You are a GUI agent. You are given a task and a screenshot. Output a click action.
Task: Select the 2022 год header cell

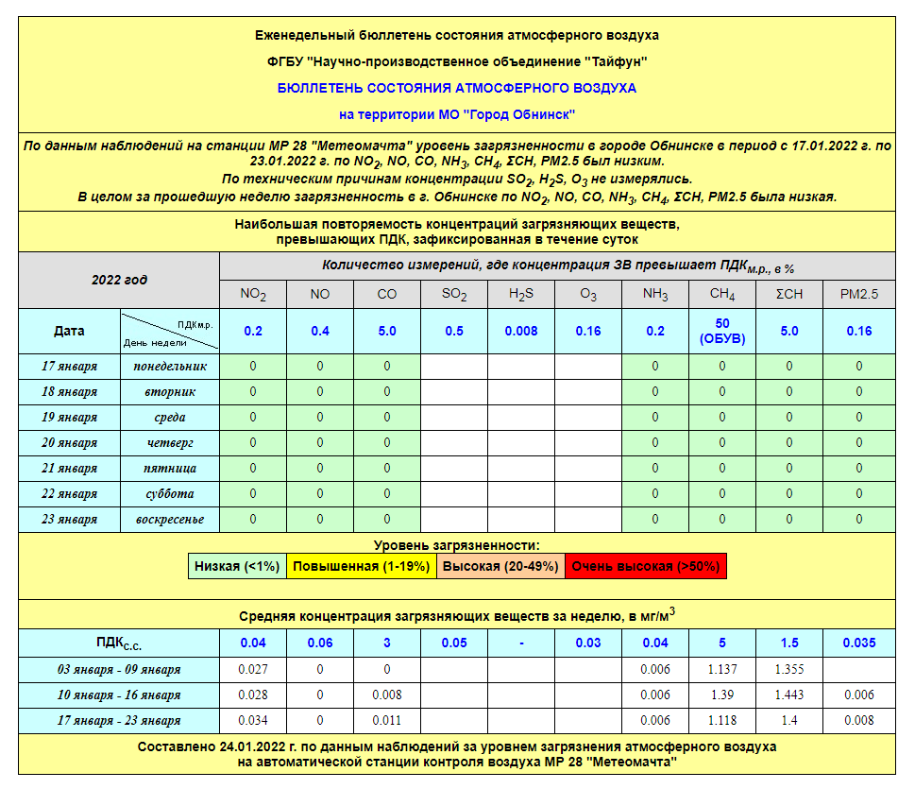click(x=119, y=281)
